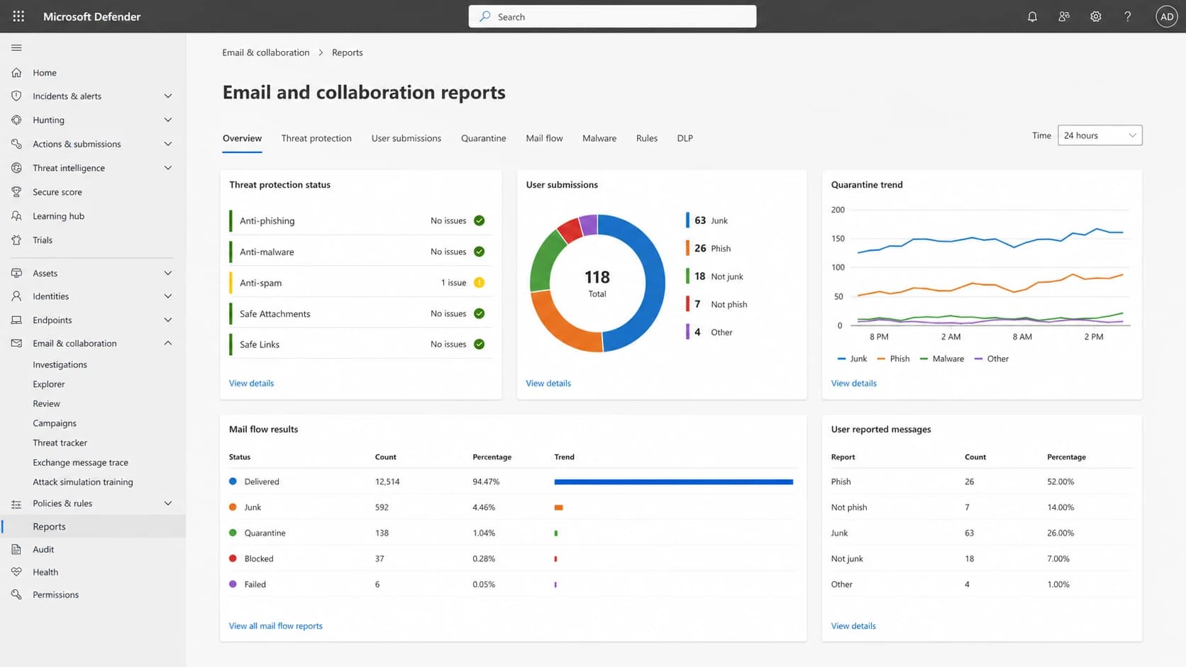Open Exchange message trace
This screenshot has height=667, width=1186.
[80, 462]
